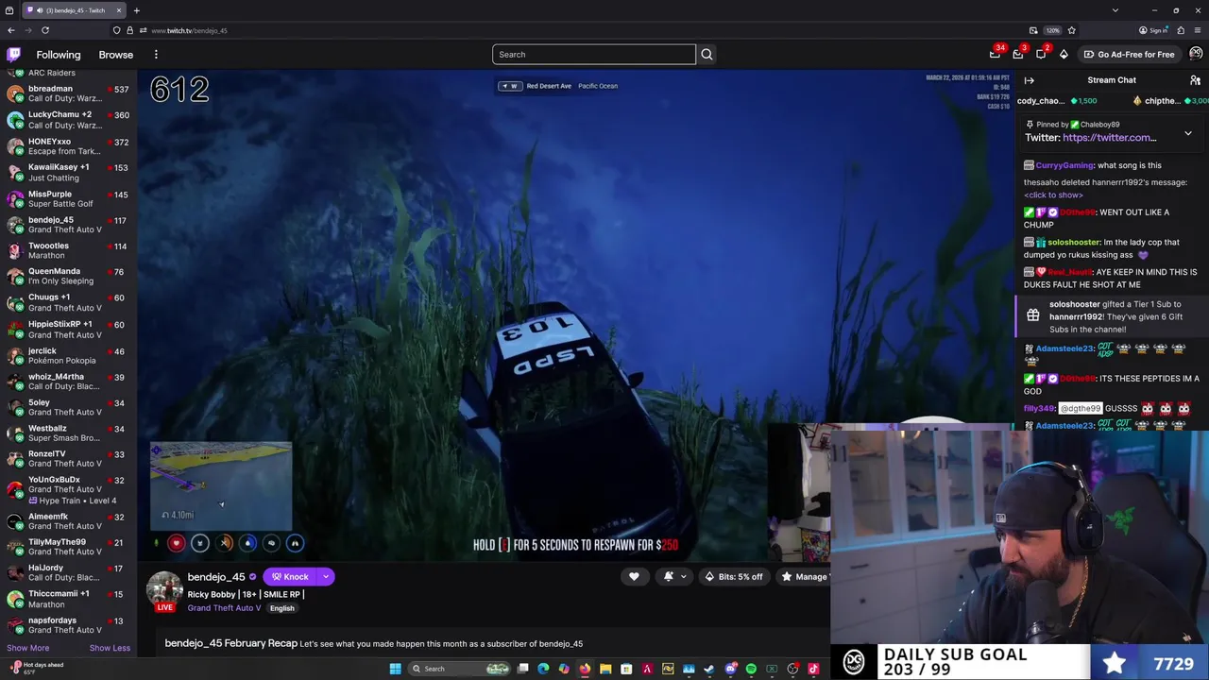
Task: Open the pinned Twitter link
Action: [x=1109, y=138]
